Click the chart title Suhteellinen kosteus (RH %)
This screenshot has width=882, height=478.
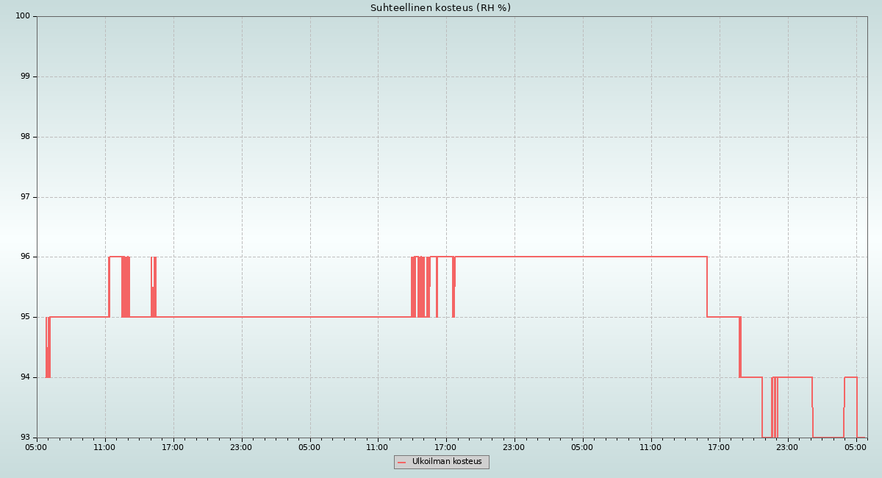[440, 8]
